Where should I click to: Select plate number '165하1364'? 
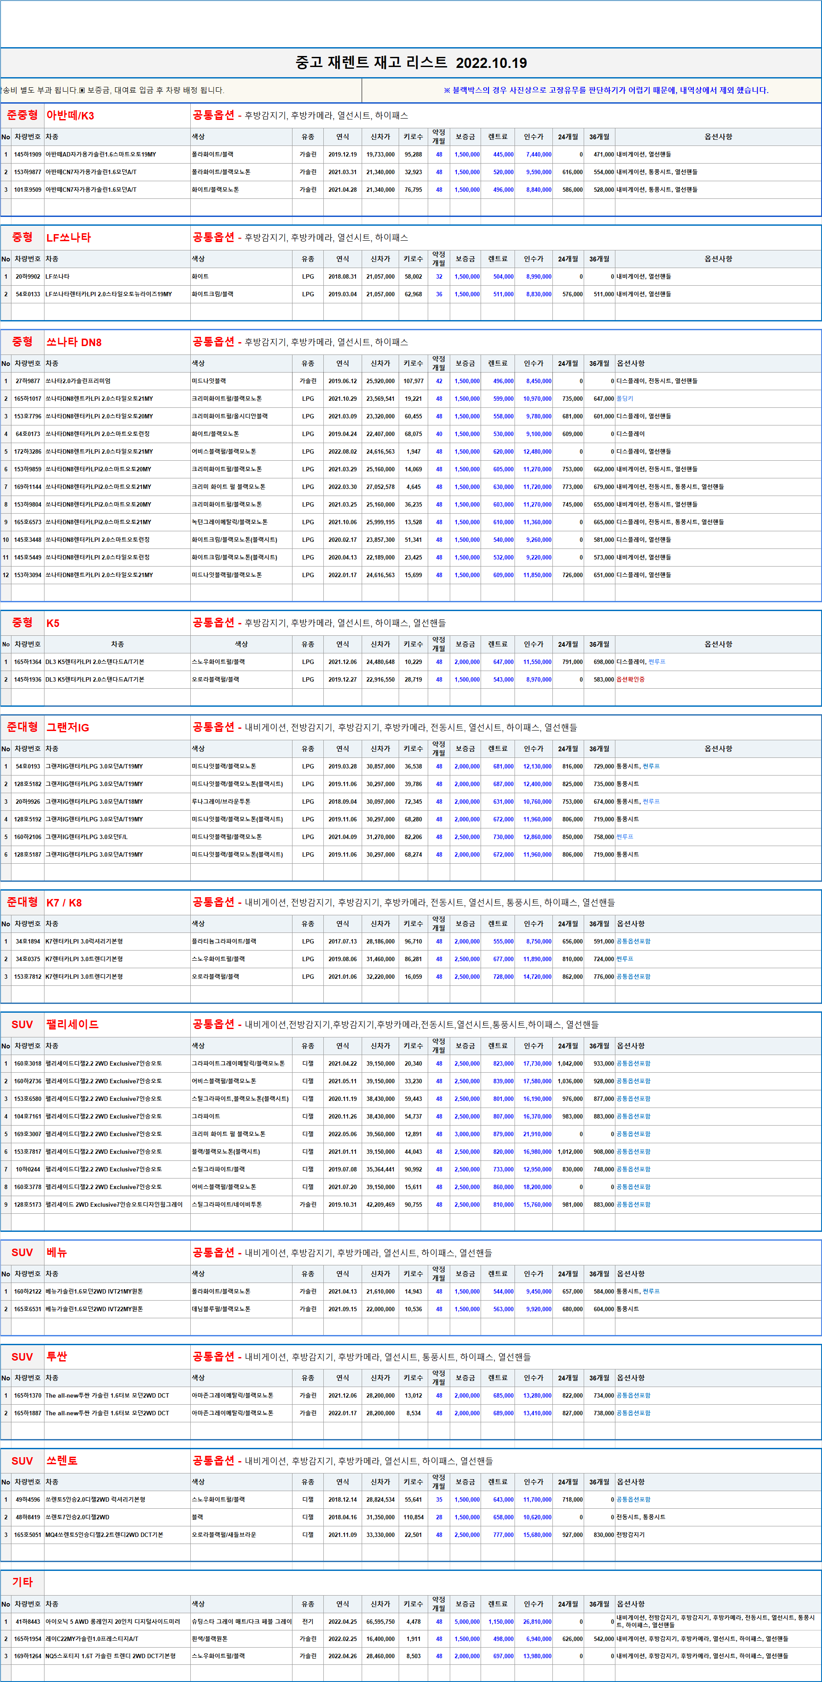pos(27,662)
